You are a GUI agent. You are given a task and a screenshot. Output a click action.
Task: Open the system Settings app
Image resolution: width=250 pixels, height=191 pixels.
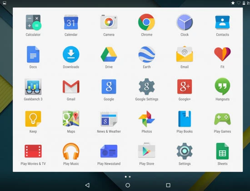[185, 151]
